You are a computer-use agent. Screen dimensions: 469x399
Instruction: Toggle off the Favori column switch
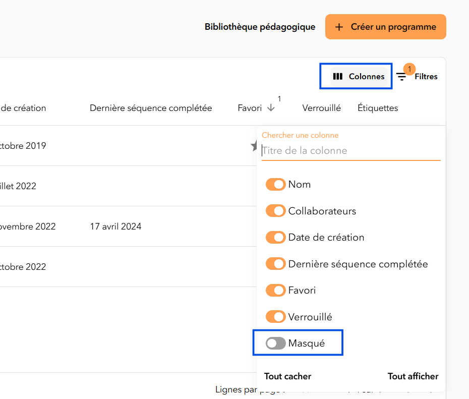click(x=275, y=291)
